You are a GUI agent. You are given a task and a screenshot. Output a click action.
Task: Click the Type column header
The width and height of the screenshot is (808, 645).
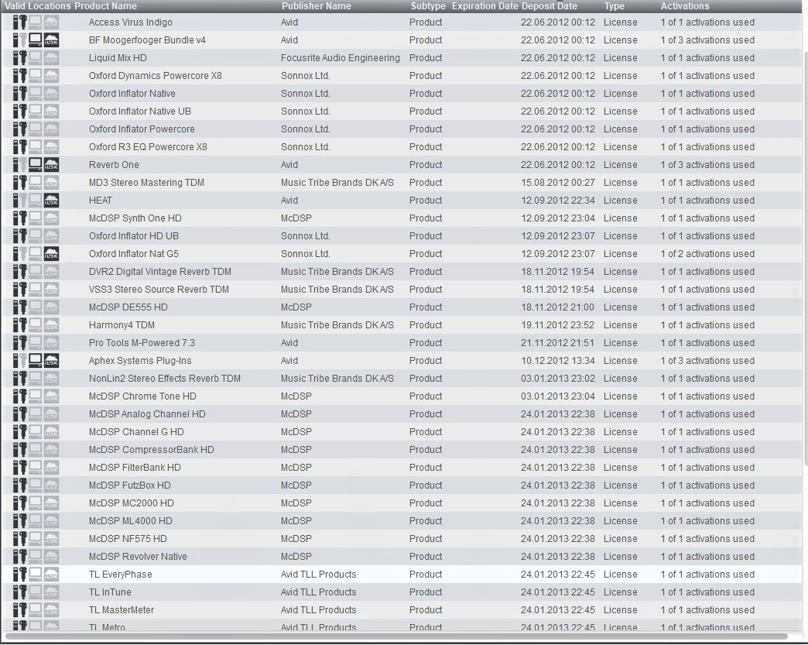(615, 6)
